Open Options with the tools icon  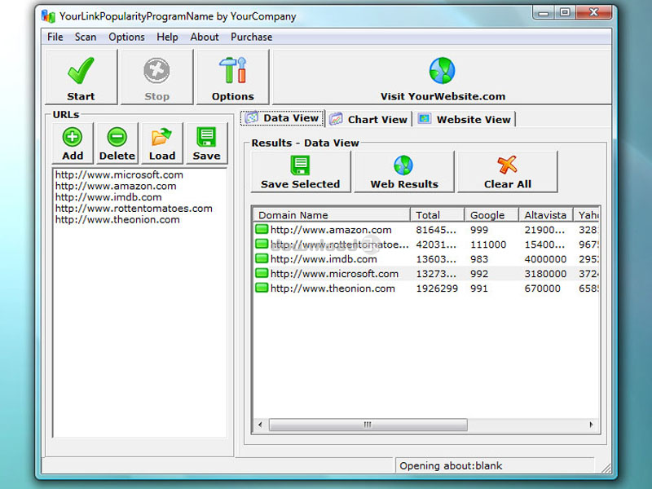coord(232,77)
